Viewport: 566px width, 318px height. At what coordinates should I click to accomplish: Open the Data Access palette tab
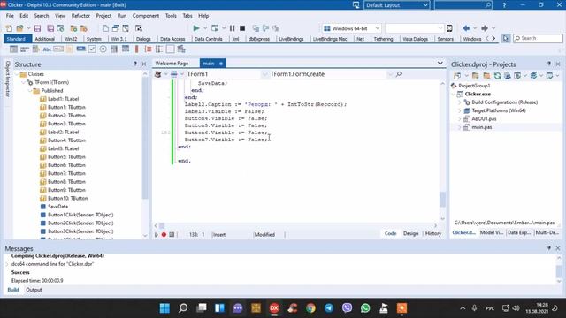pyautogui.click(x=172, y=39)
